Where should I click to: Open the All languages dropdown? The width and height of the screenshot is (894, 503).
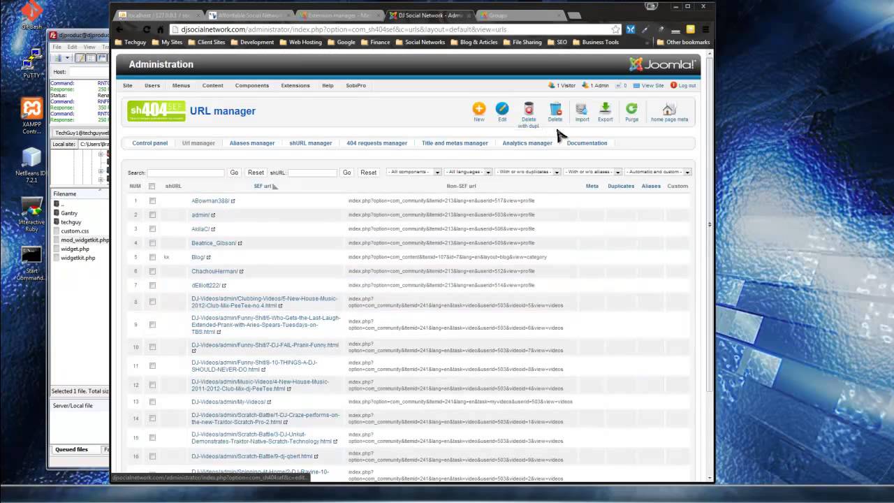click(469, 172)
